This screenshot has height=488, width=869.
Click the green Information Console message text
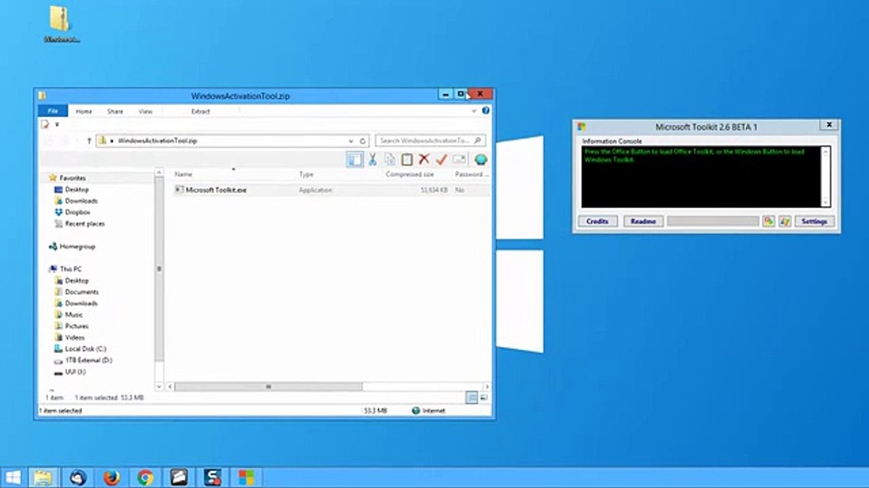694,155
